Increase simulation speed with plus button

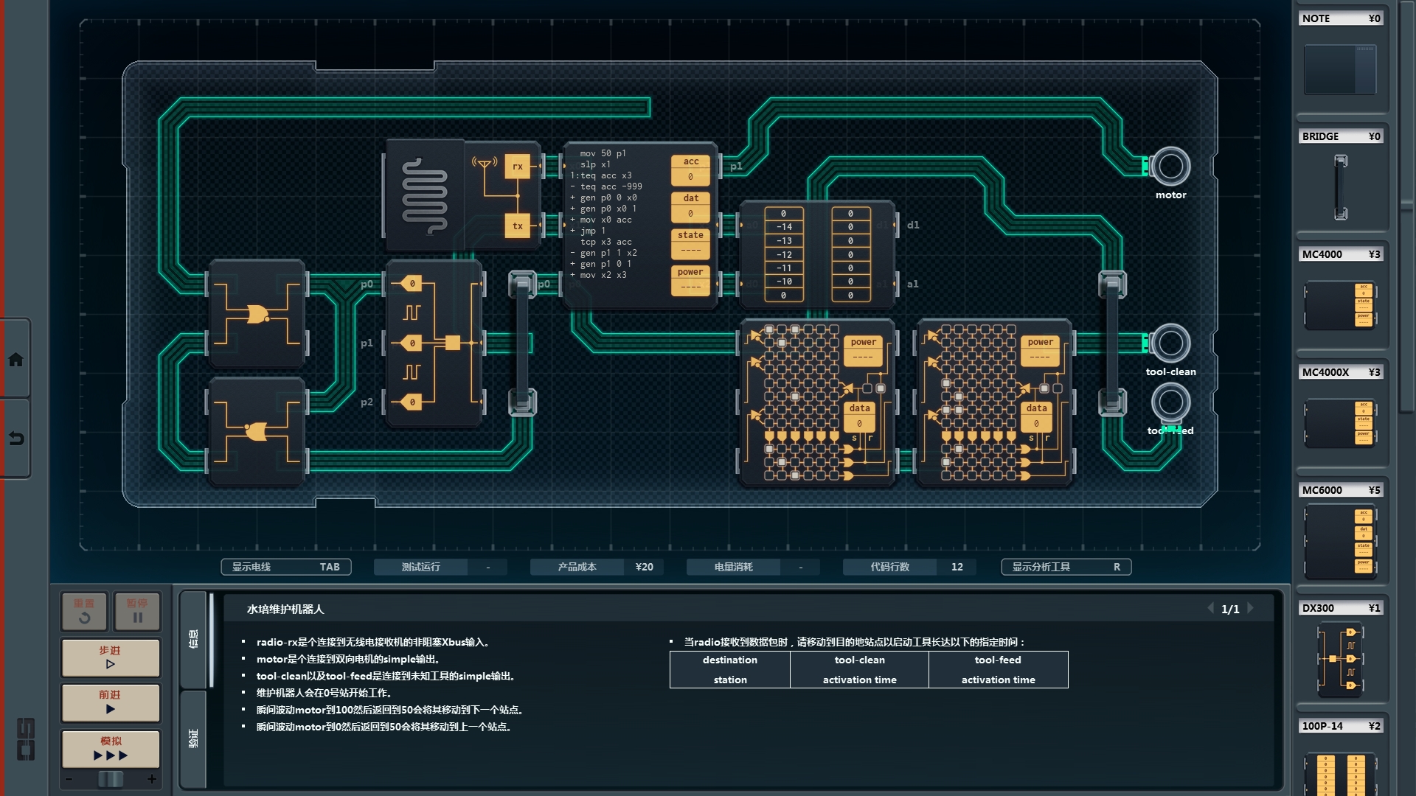tap(152, 779)
